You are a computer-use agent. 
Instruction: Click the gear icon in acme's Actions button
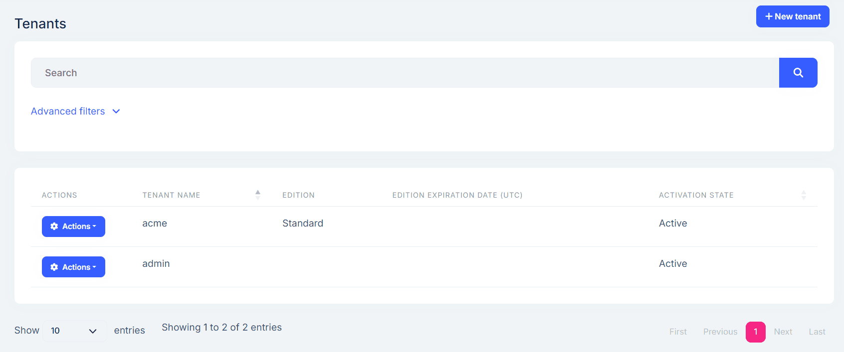click(x=54, y=227)
